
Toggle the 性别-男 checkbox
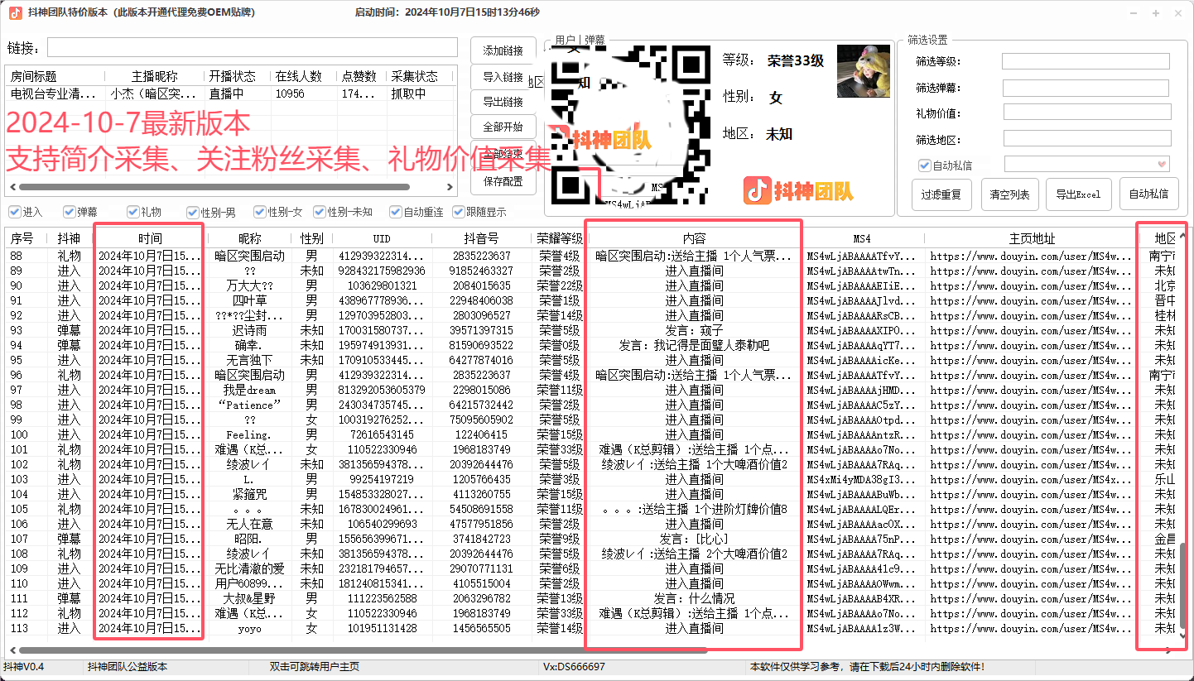coord(193,212)
